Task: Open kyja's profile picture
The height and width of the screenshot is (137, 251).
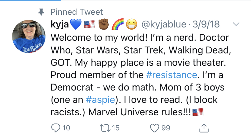Action: click(x=29, y=37)
